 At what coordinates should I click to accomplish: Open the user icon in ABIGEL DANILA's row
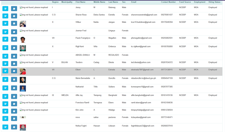point(14,56)
